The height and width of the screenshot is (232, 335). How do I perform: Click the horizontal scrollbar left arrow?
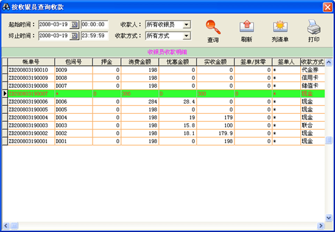pos(6,225)
